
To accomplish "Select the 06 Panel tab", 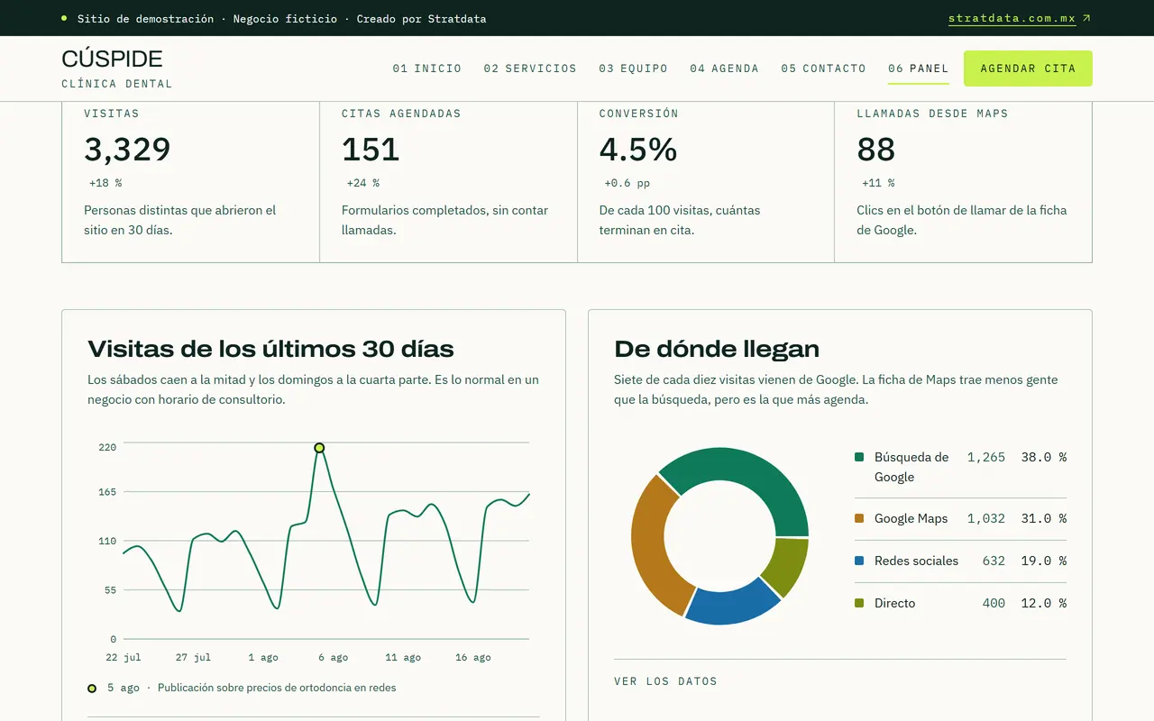I will coord(919,68).
